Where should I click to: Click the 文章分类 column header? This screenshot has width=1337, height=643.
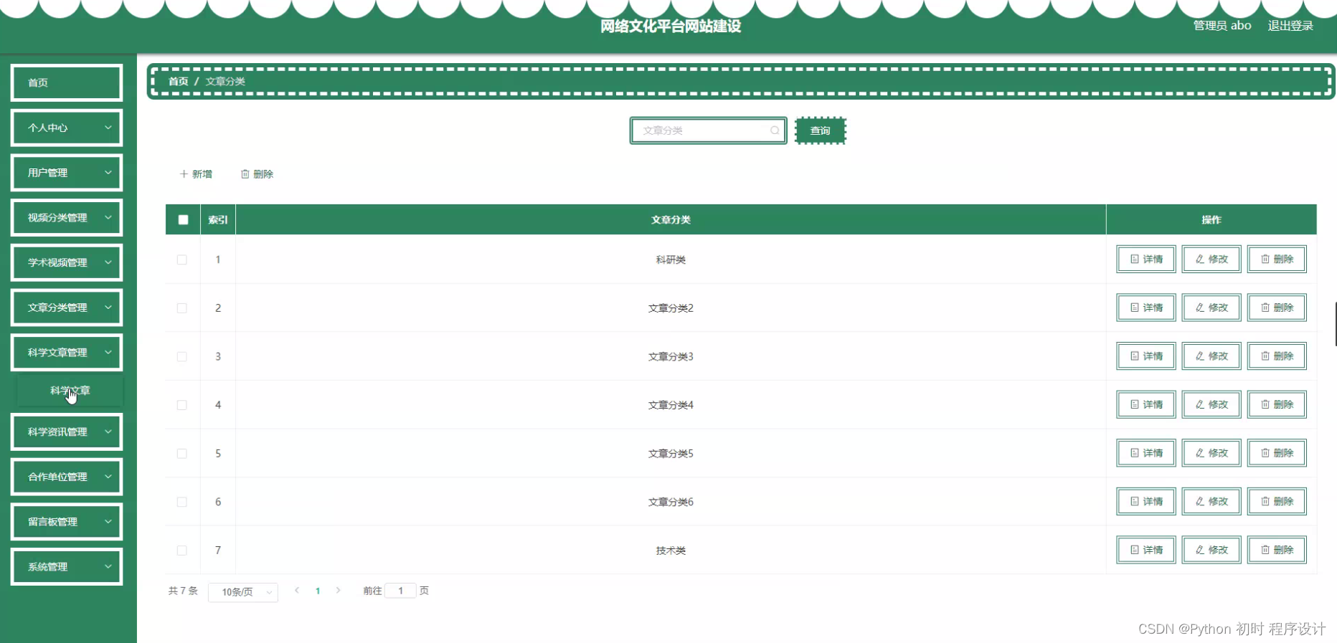[671, 220]
